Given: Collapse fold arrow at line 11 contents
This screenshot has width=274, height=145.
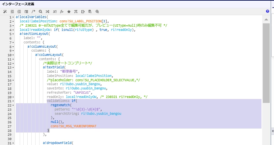Looking at the screenshot, I should pyautogui.click(x=13, y=60).
